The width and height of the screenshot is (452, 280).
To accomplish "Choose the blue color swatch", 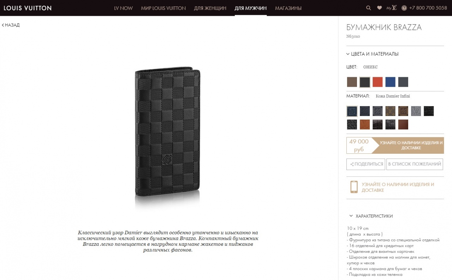I will coord(390,82).
